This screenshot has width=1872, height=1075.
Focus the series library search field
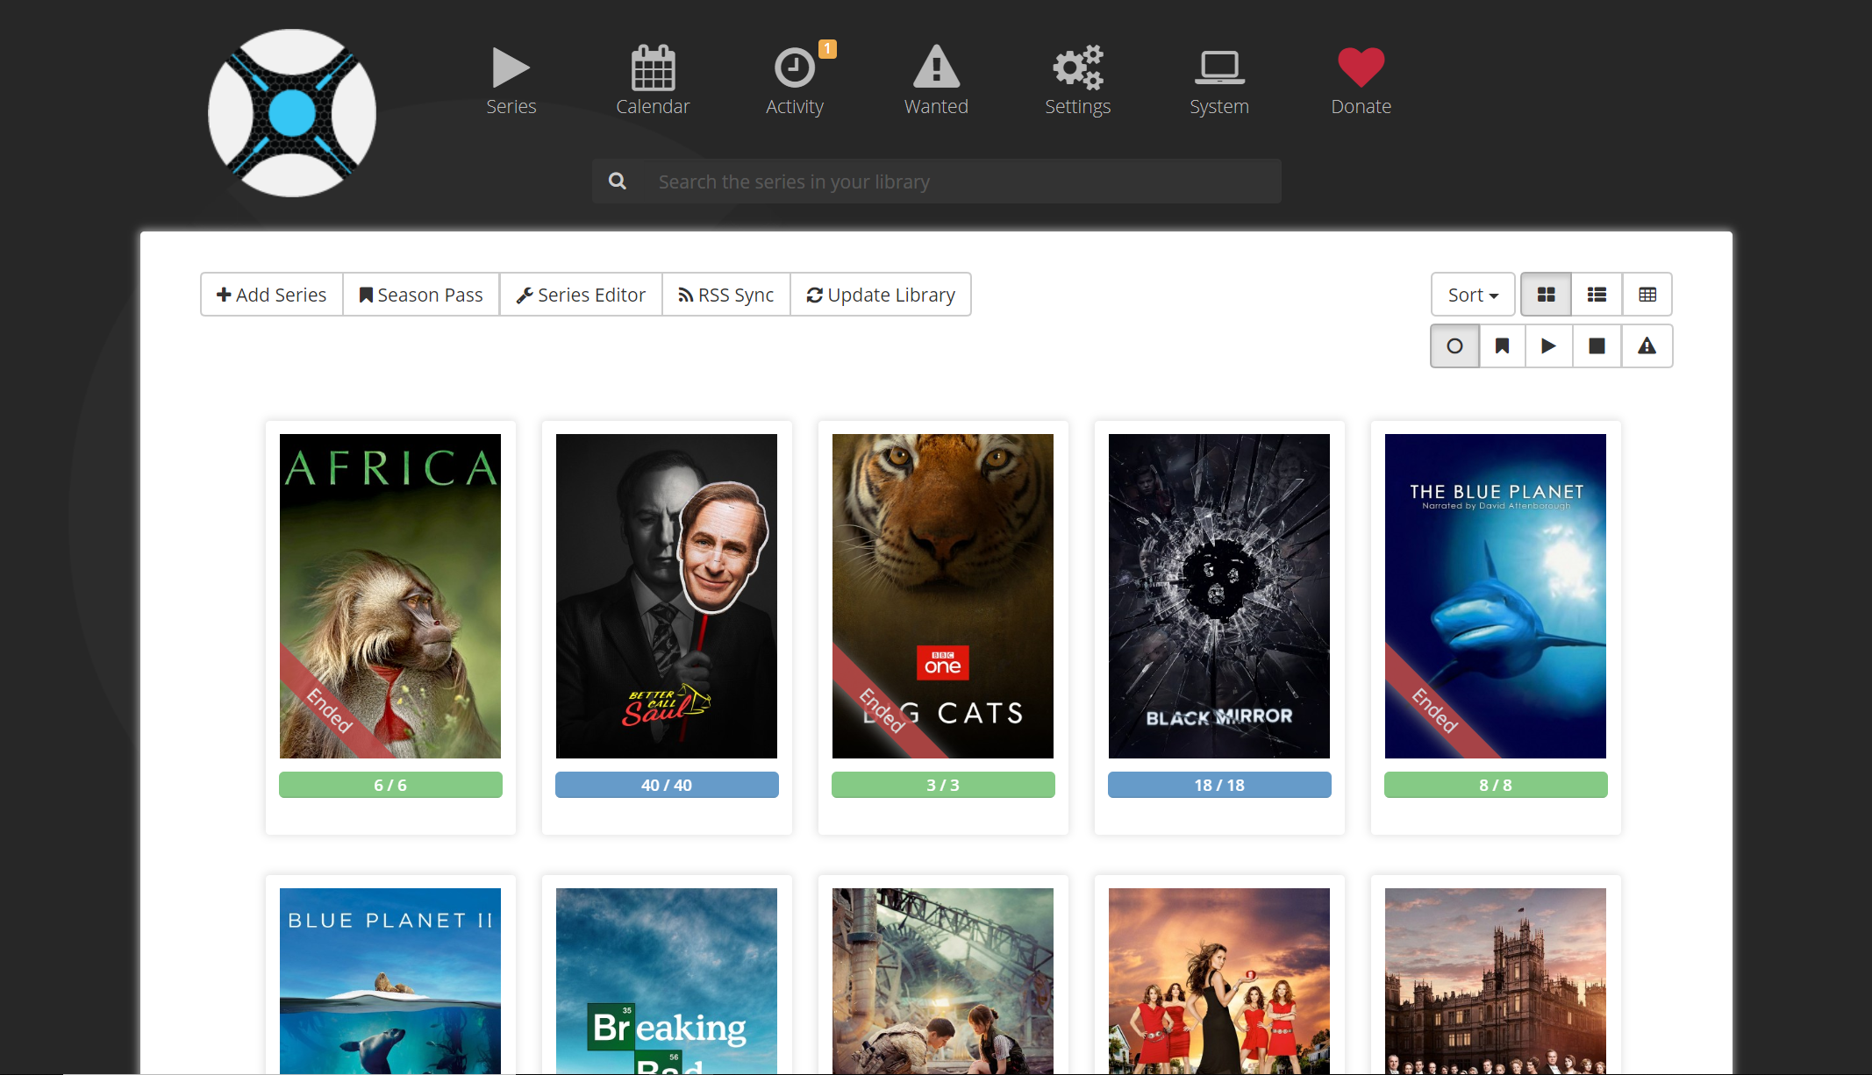pyautogui.click(x=937, y=182)
